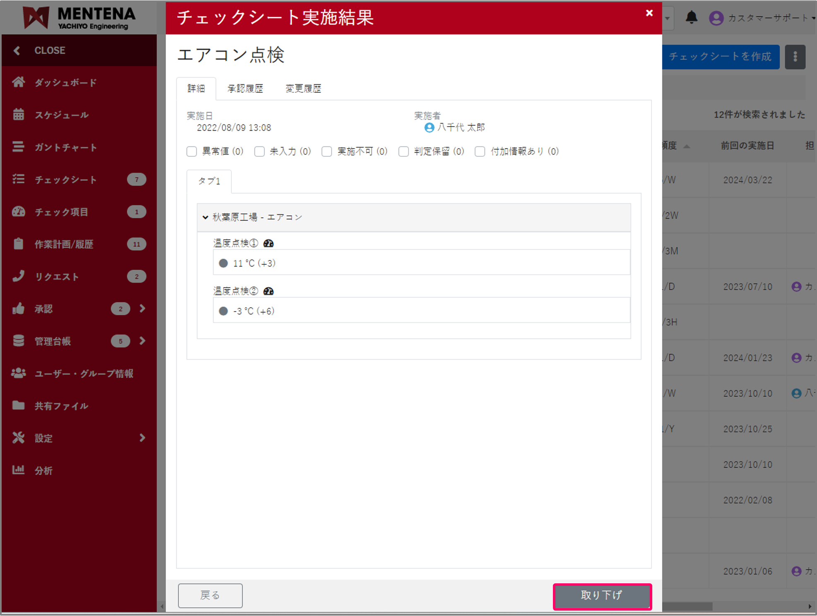Open Analysis via the bar-chart icon
817x616 pixels.
point(18,470)
